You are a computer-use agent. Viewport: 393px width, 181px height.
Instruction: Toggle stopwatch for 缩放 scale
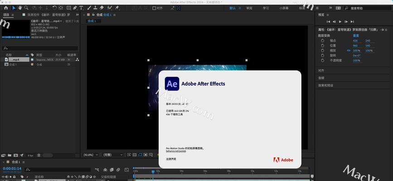[323, 50]
